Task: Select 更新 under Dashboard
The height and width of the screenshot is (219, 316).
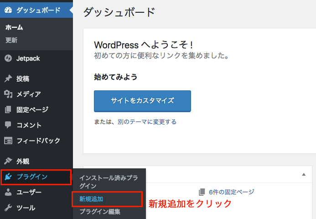Action: point(11,40)
